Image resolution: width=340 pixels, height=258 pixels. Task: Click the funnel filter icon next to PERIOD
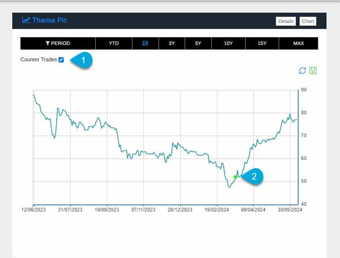[48, 43]
